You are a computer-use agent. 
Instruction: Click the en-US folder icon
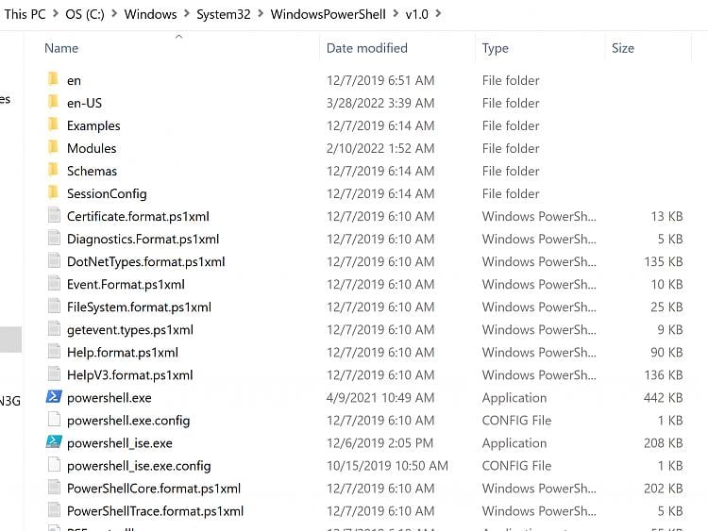click(x=54, y=103)
